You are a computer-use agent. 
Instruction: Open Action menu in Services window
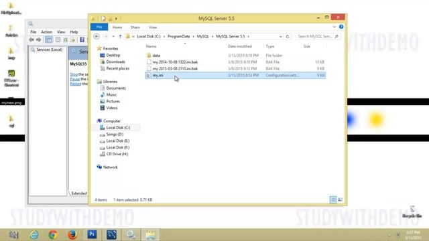pos(46,32)
